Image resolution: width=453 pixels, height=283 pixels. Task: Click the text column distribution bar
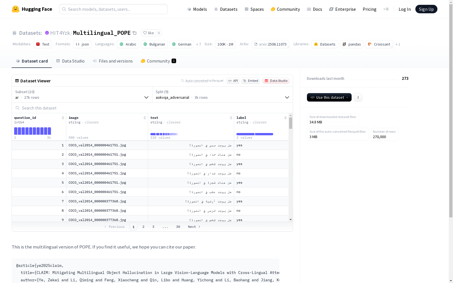pyautogui.click(x=164, y=134)
